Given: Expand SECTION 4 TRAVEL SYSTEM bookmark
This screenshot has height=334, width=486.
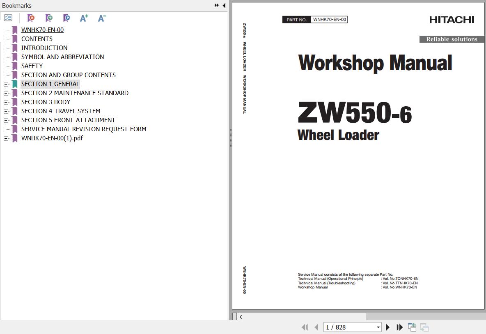Looking at the screenshot, I should pos(6,111).
